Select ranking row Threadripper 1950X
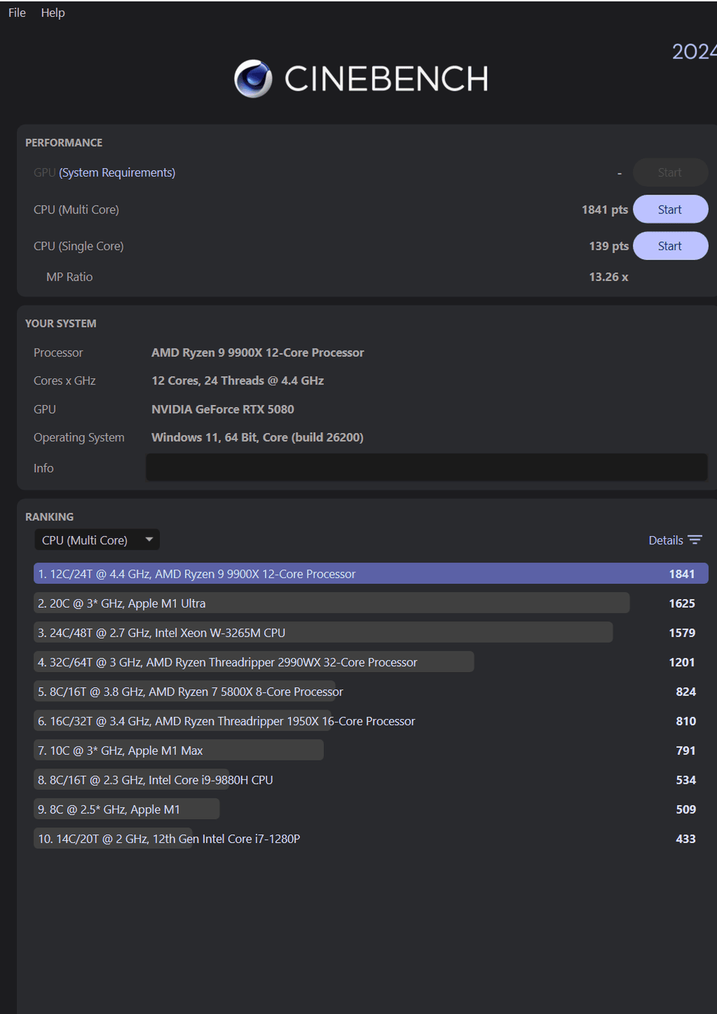Viewport: 717px width, 1014px height. tap(370, 722)
